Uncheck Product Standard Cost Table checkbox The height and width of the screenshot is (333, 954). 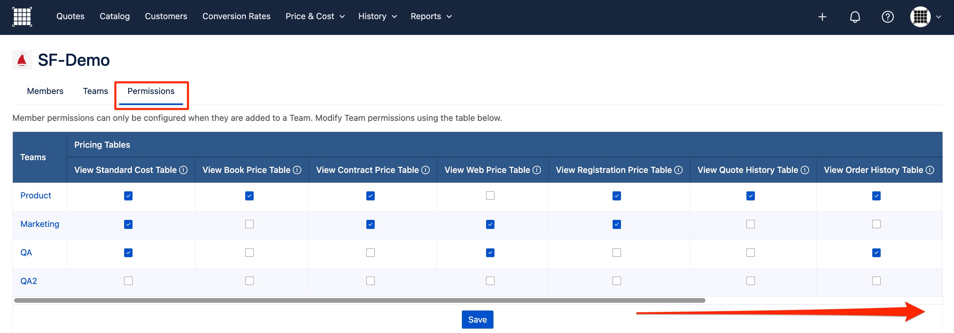[128, 196]
